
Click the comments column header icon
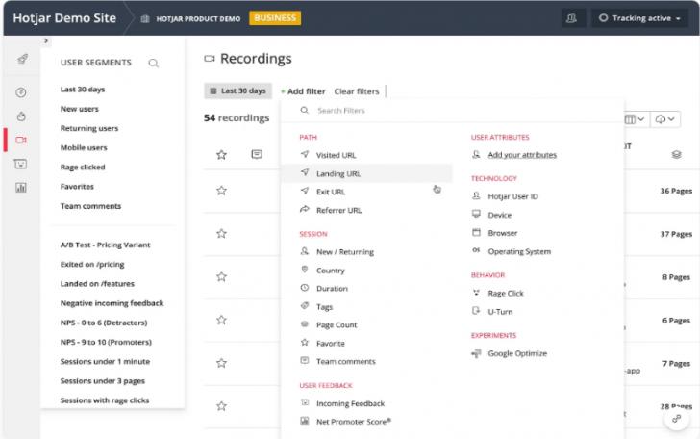tap(257, 154)
